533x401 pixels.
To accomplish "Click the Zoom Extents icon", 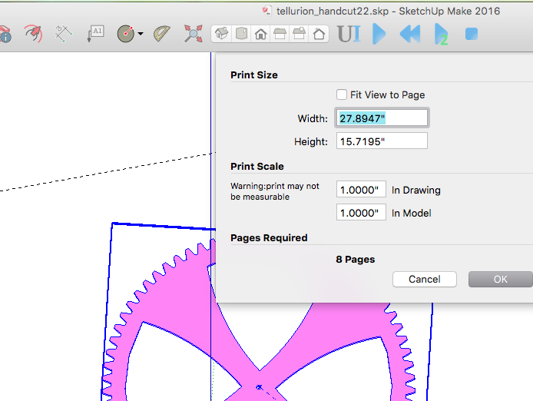I will coord(193,34).
